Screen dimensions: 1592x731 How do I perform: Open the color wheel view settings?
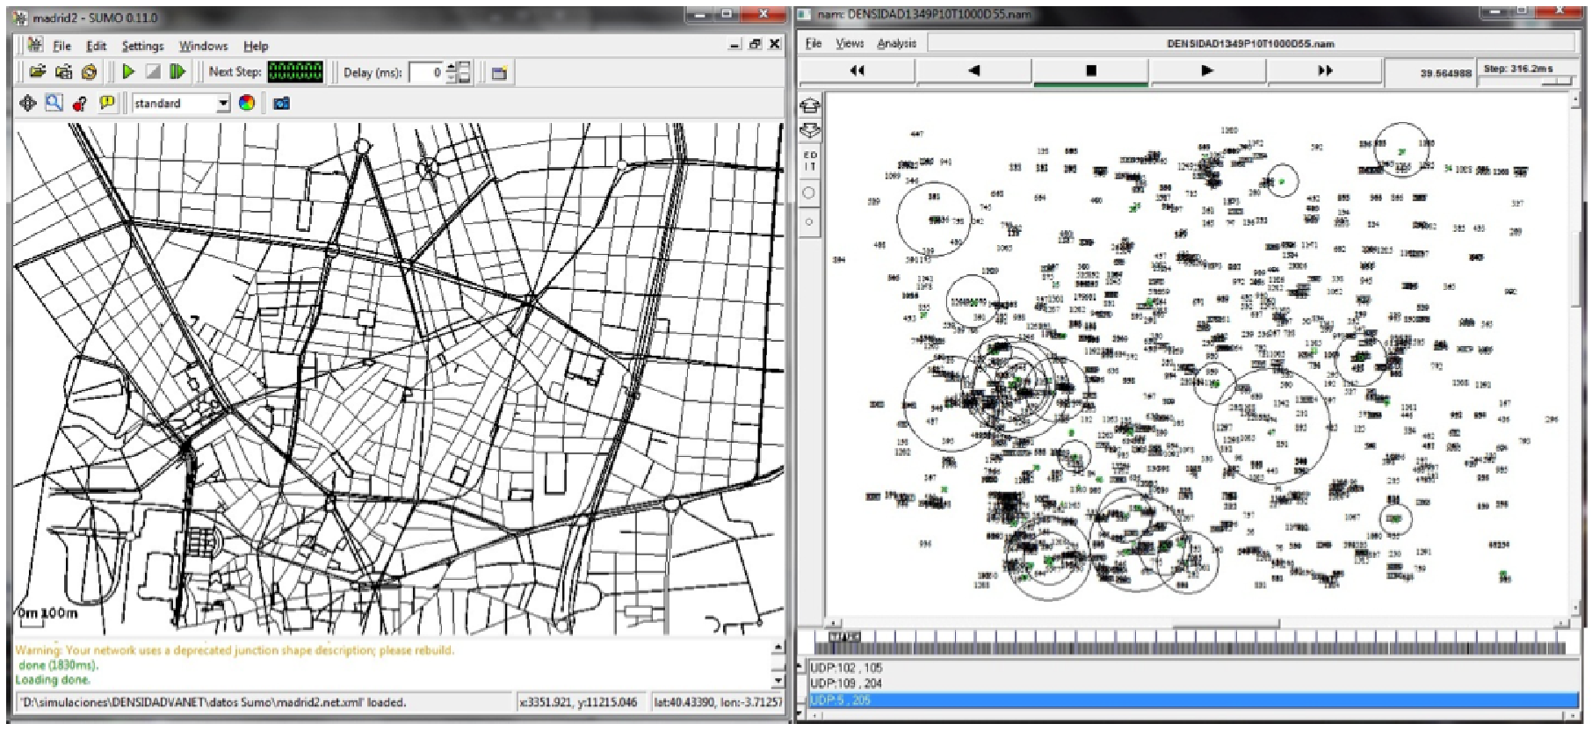point(247,103)
